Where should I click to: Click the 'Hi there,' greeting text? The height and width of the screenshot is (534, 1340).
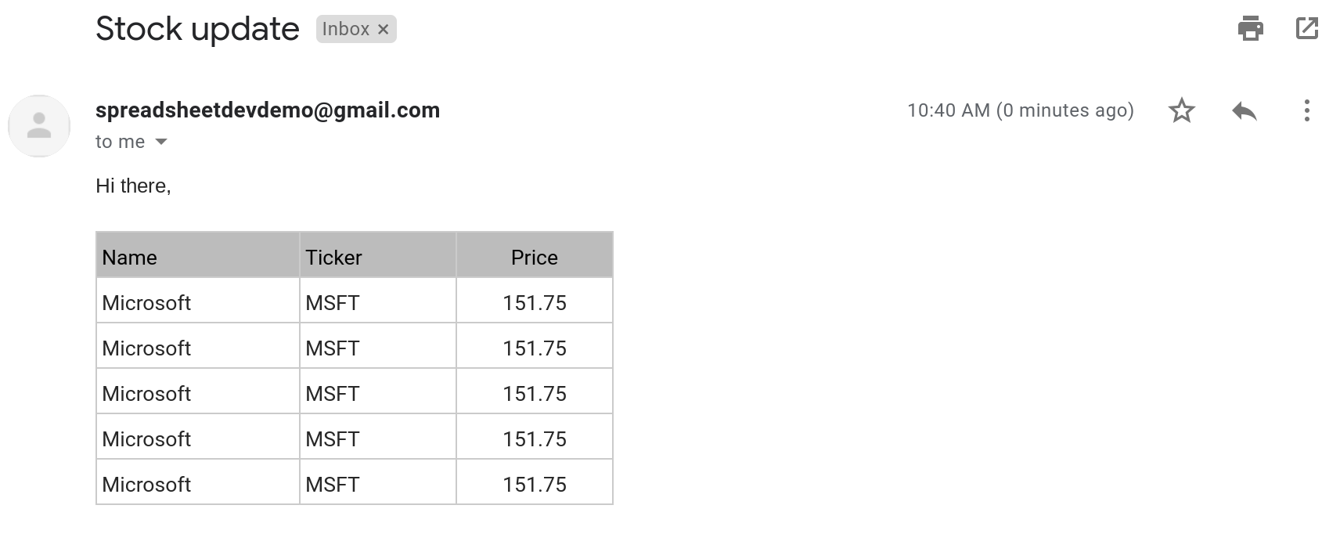[133, 186]
